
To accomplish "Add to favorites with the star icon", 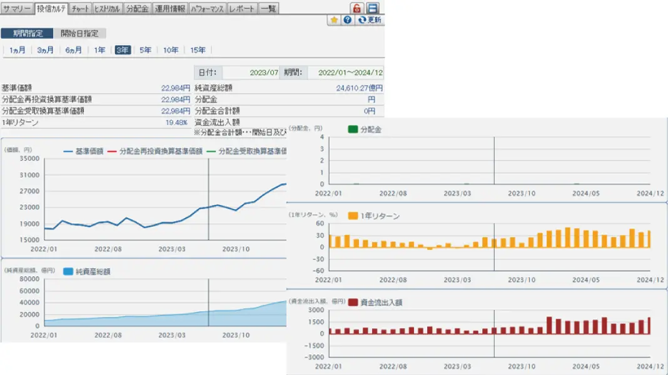I will 334,20.
